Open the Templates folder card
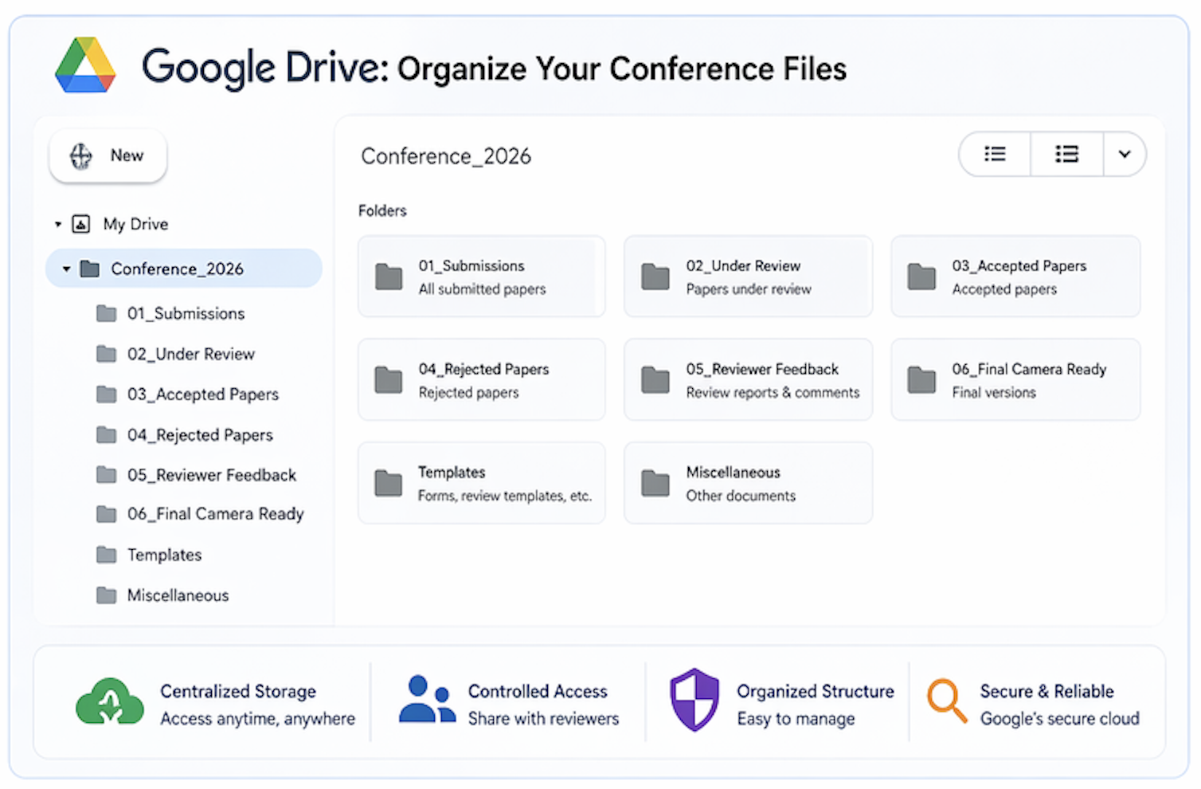Screen dimensions: 1201x789 point(481,483)
